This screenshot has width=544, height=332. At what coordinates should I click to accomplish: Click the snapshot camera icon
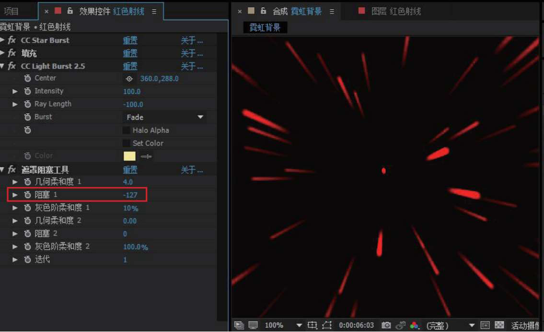coord(386,325)
